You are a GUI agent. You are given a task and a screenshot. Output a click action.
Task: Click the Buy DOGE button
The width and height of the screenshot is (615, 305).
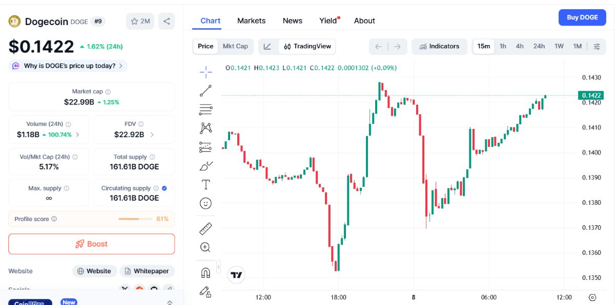pos(582,17)
